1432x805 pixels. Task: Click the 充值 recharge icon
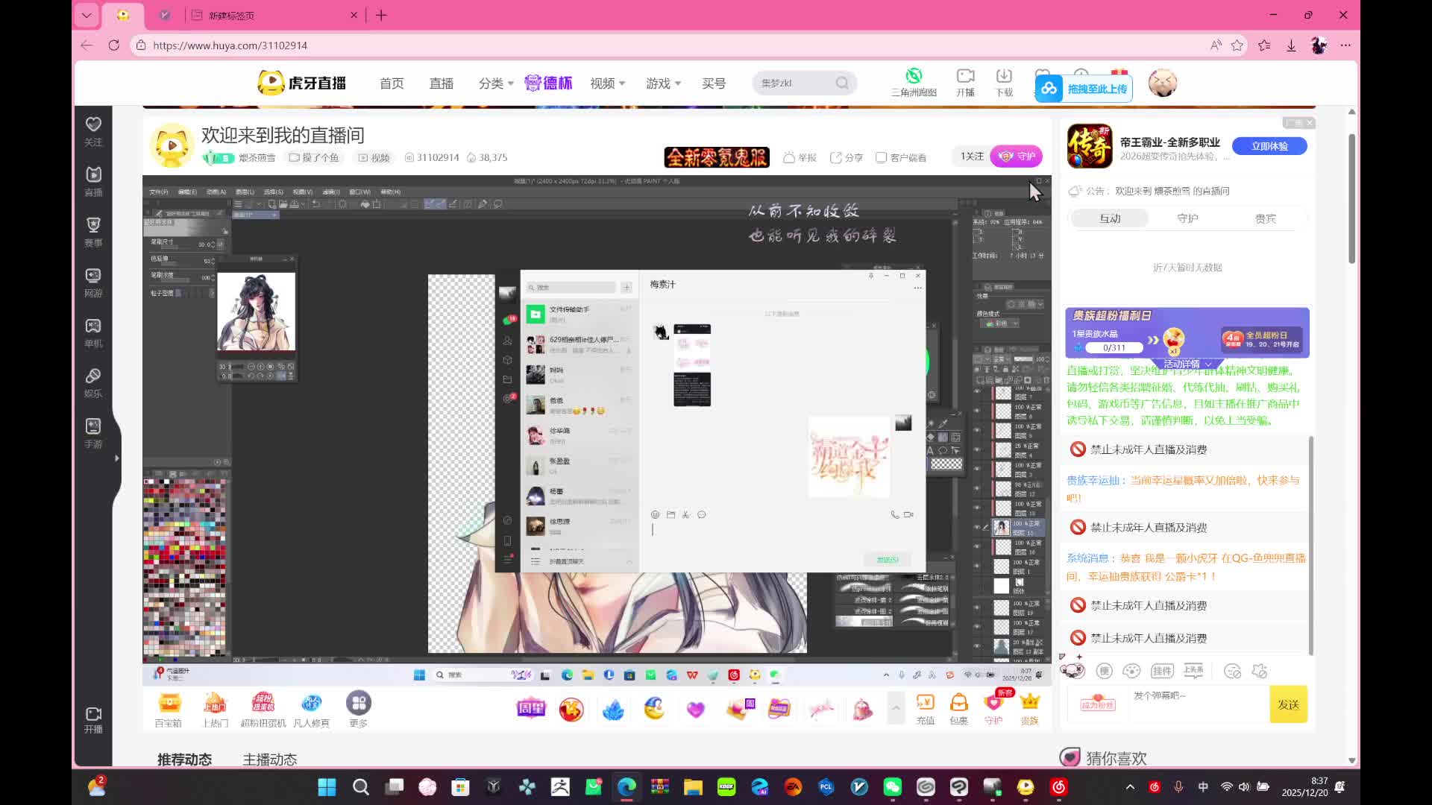click(x=925, y=704)
